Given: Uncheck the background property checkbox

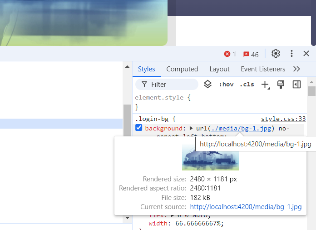Looking at the screenshot, I should click(139, 128).
